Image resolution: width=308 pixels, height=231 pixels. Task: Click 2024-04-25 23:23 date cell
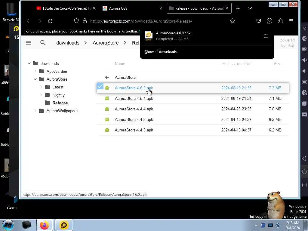pyautogui.click(x=236, y=109)
